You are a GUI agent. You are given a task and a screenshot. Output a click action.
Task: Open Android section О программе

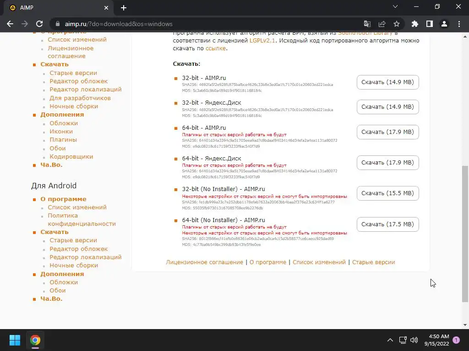(63, 199)
